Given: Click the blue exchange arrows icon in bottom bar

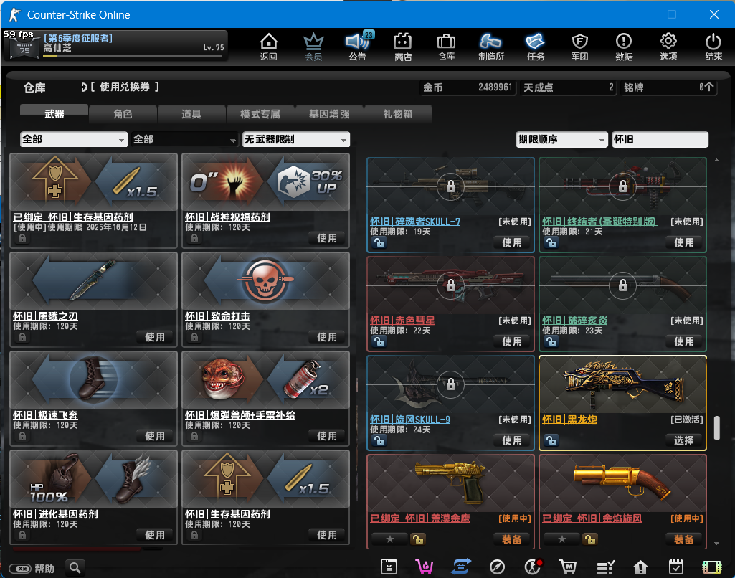Looking at the screenshot, I should coord(461,567).
